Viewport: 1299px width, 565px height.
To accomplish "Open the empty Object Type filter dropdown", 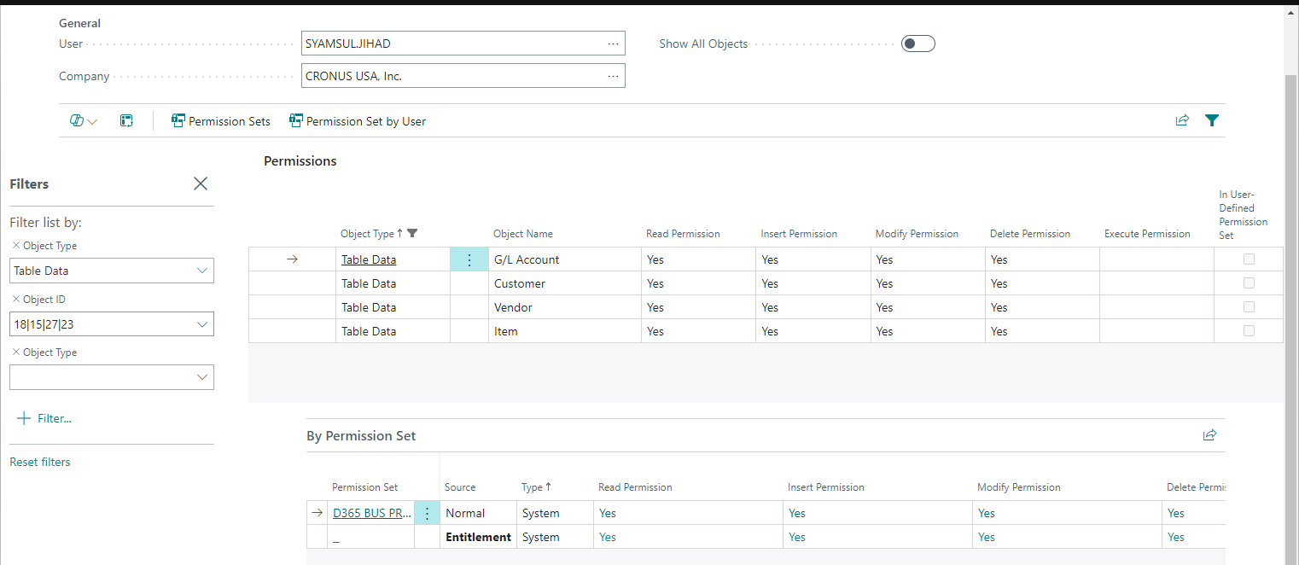I will (202, 377).
